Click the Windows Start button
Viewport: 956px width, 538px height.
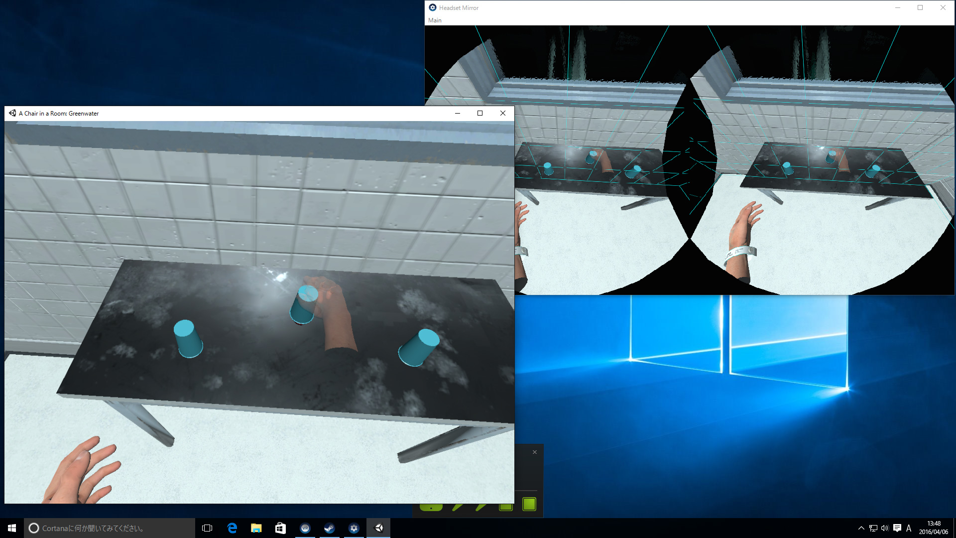[x=12, y=528]
